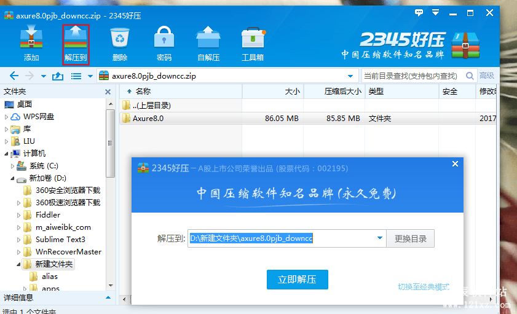Open the extract path dropdown arrow
517x314 pixels.
379,238
